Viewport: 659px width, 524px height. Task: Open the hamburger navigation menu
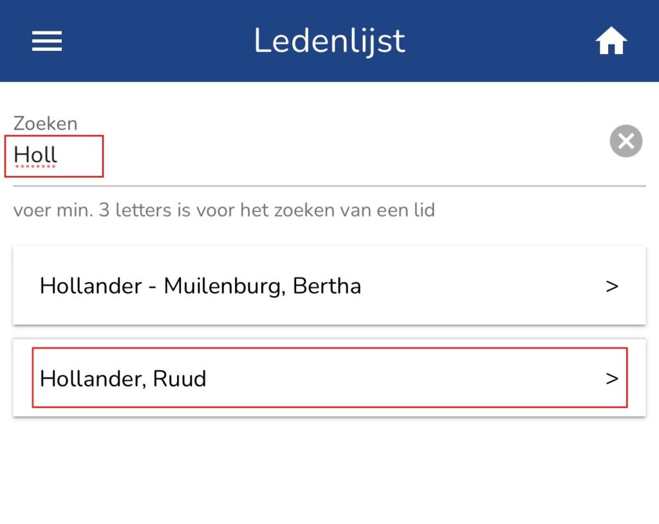[x=47, y=42]
